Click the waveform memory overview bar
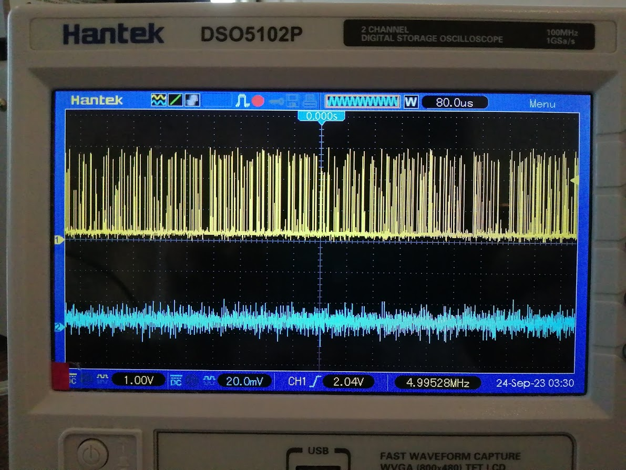626x470 pixels. (363, 102)
